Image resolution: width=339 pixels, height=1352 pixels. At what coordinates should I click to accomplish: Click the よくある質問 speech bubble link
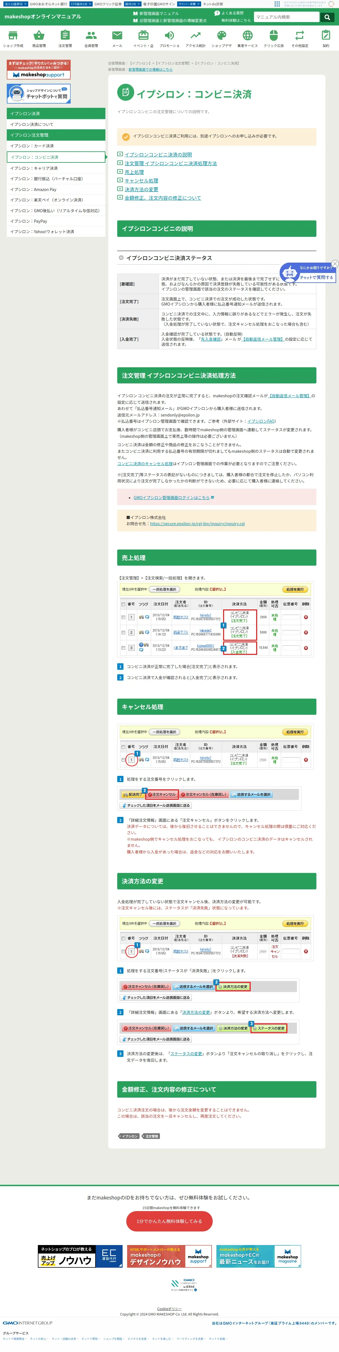(229, 13)
